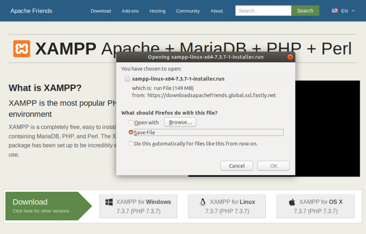Focus the Search.. input field

click(263, 11)
